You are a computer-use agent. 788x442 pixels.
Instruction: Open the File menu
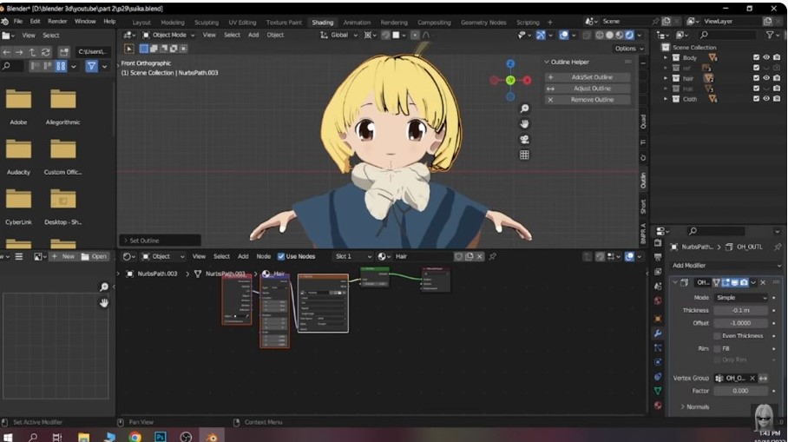tap(18, 22)
